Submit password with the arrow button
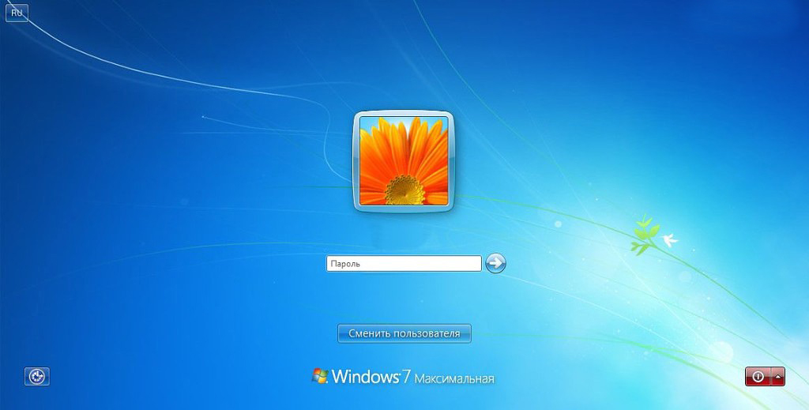This screenshot has height=410, width=809. tap(495, 263)
